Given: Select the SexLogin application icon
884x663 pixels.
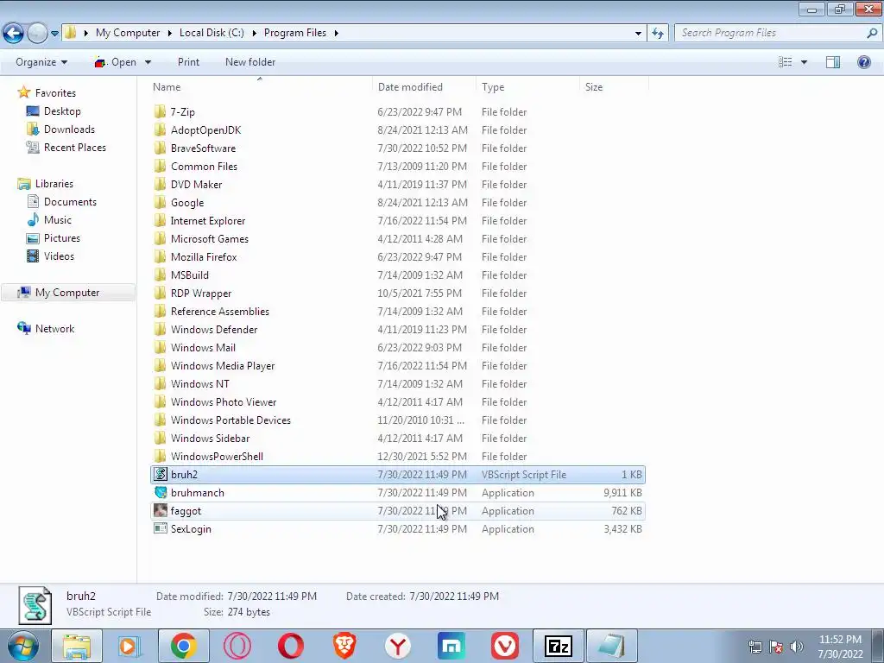Looking at the screenshot, I should (x=160, y=528).
